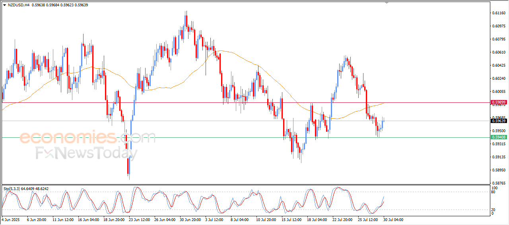
Task: Click 0.58765 on the price axis
Action: (x=499, y=183)
